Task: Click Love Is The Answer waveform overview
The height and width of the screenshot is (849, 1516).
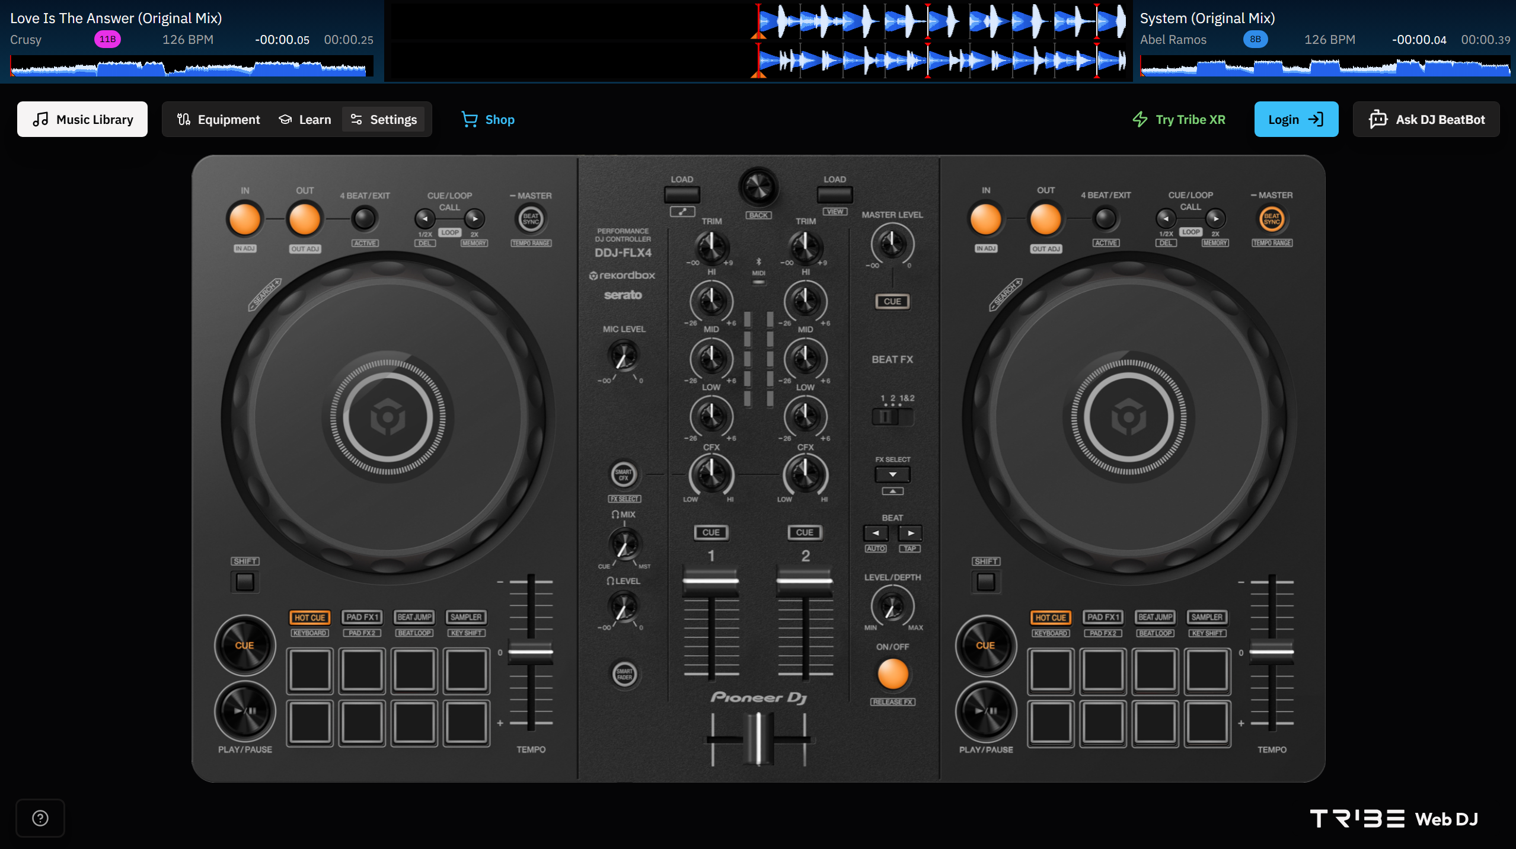Action: [192, 66]
